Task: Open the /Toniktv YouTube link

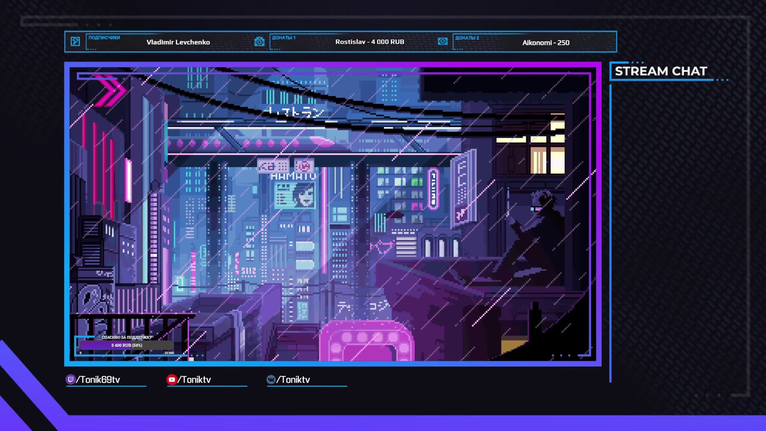Action: tap(194, 380)
